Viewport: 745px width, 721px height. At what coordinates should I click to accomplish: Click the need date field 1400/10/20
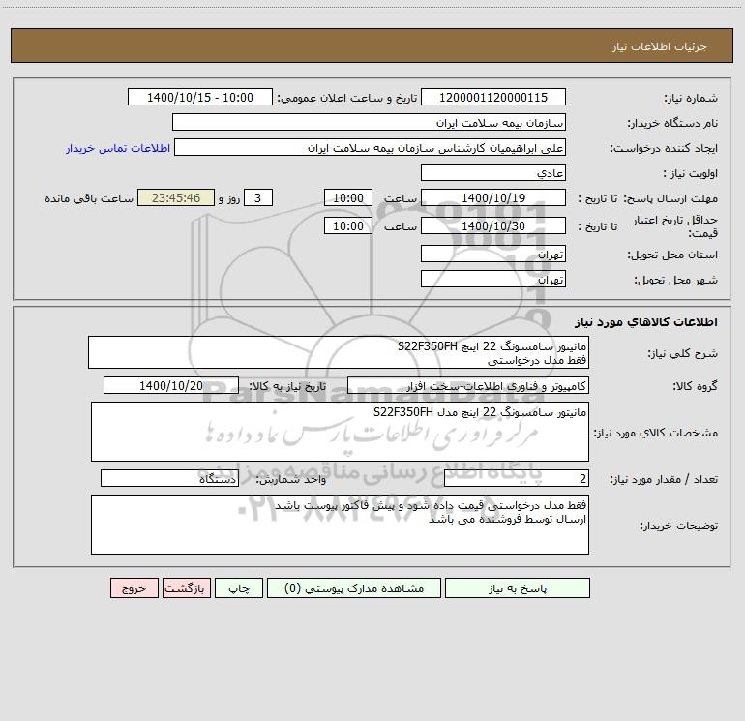point(171,385)
